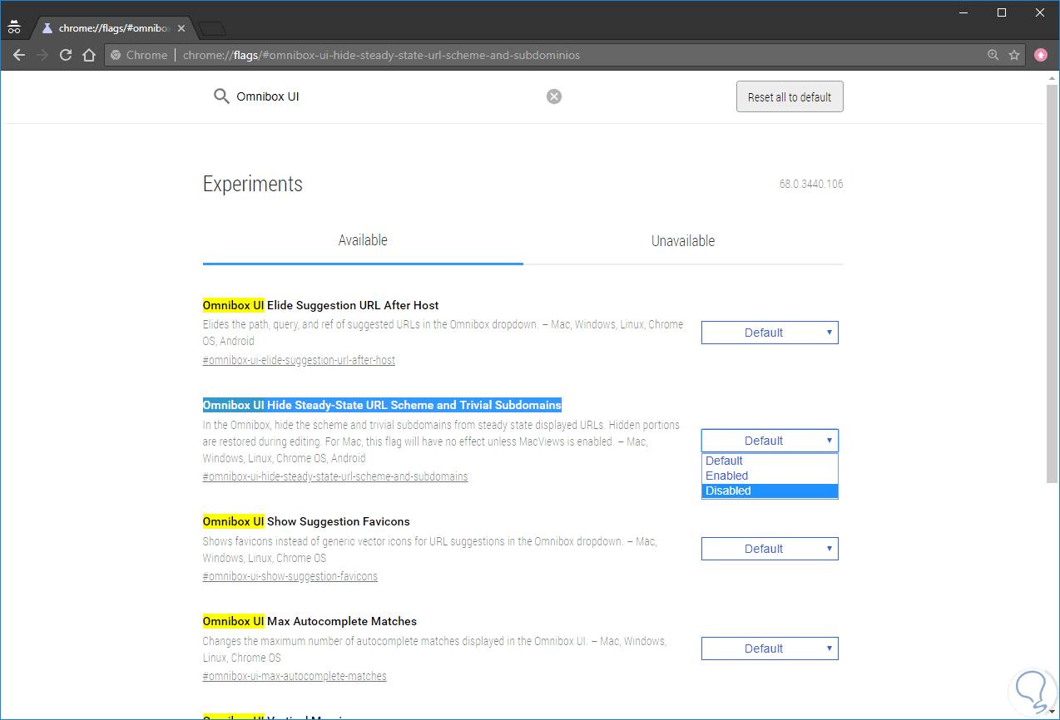The height and width of the screenshot is (720, 1060).
Task: Click the browser back arrow
Action: tap(19, 56)
